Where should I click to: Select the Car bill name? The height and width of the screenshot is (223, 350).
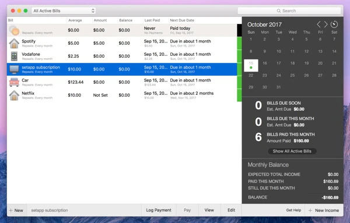[25, 80]
